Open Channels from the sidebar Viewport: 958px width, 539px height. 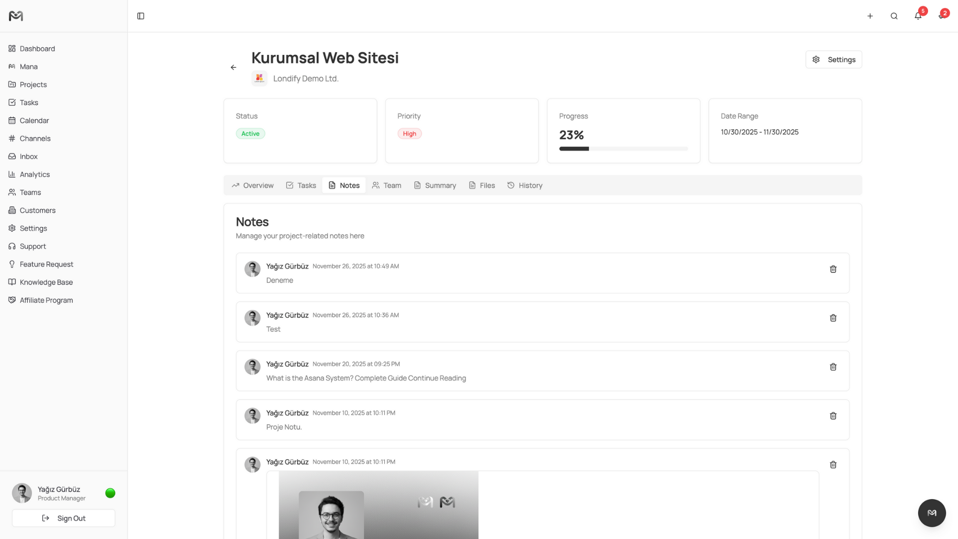tap(35, 138)
